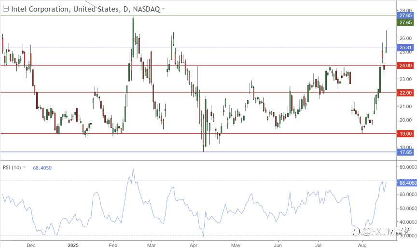Click the 26.00 price axis tick
Viewport: 417px width, 248px height.
[405, 38]
